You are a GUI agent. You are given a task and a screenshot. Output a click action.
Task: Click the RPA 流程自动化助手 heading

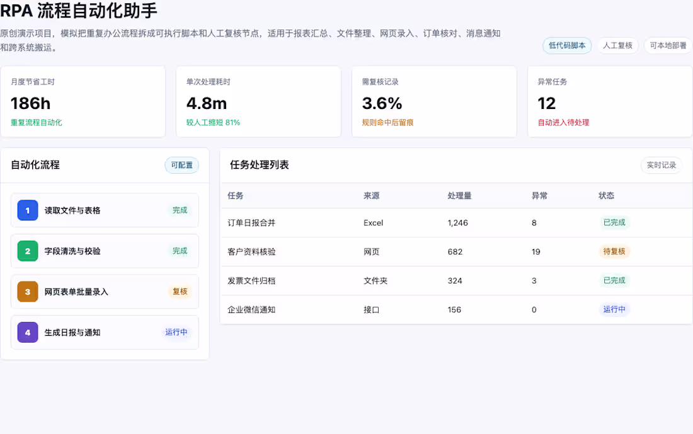point(79,11)
